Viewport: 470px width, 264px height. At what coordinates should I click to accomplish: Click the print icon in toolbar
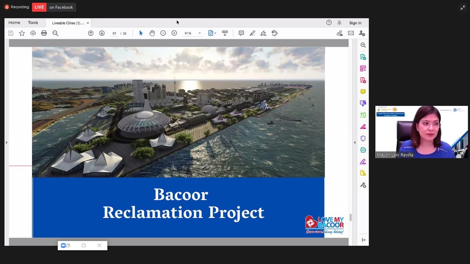(44, 33)
